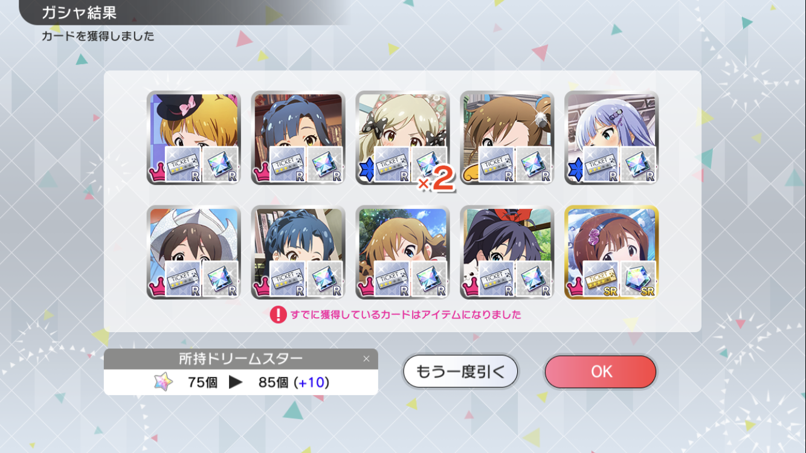Click the yellow badge on side-bun girl card
806x453 pixels.
tap(471, 175)
